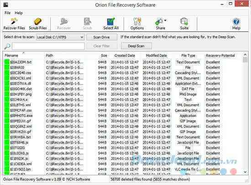This screenshot has height=185, width=251.
Task: Select file $I1B92JK.js
Action: pos(19,159)
